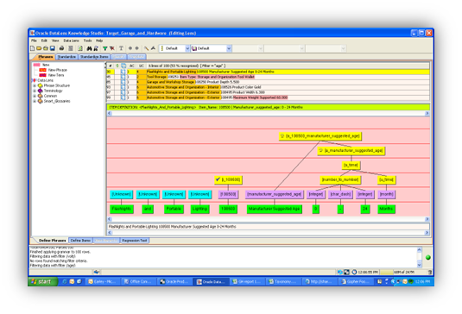Click the T text toolbar icon

pos(121,48)
